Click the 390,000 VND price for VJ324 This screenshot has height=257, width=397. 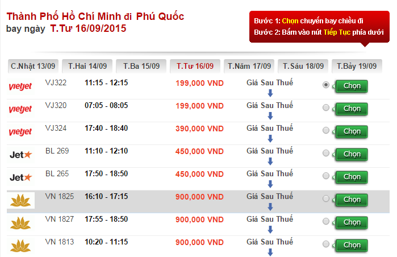tap(199, 128)
